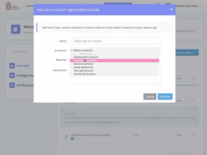The image size is (207, 155).
Task: Click the Notifications icon in sidebar
Action: coord(12,85)
